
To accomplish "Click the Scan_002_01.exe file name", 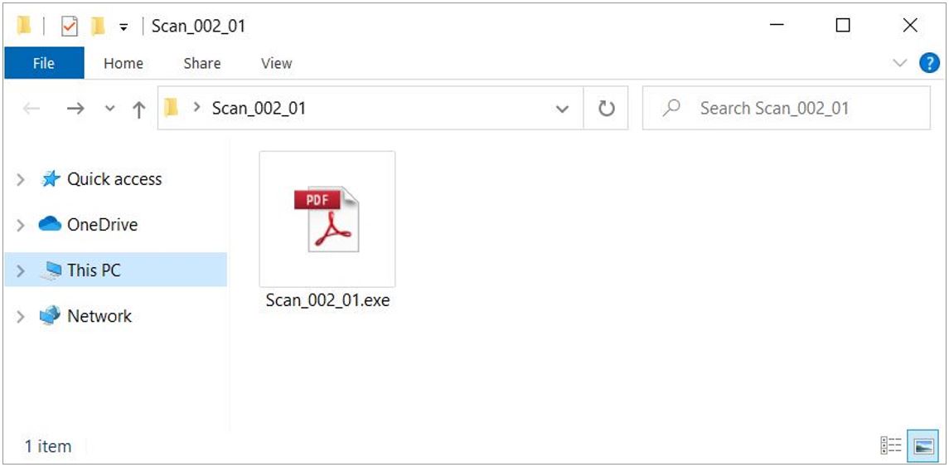I will point(327,300).
